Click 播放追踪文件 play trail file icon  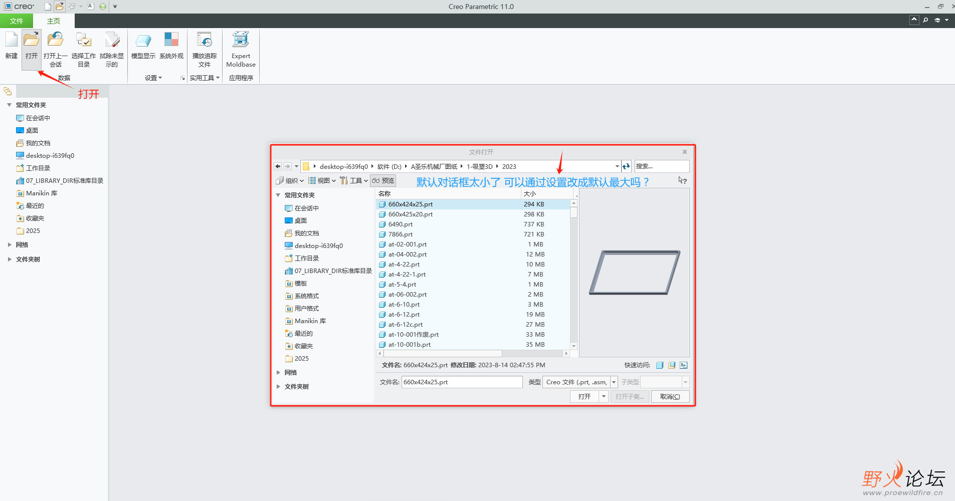point(205,49)
